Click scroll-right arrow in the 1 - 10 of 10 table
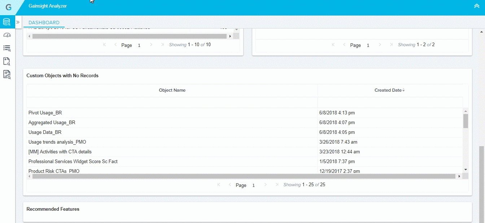This screenshot has height=223, width=485. click(x=230, y=36)
